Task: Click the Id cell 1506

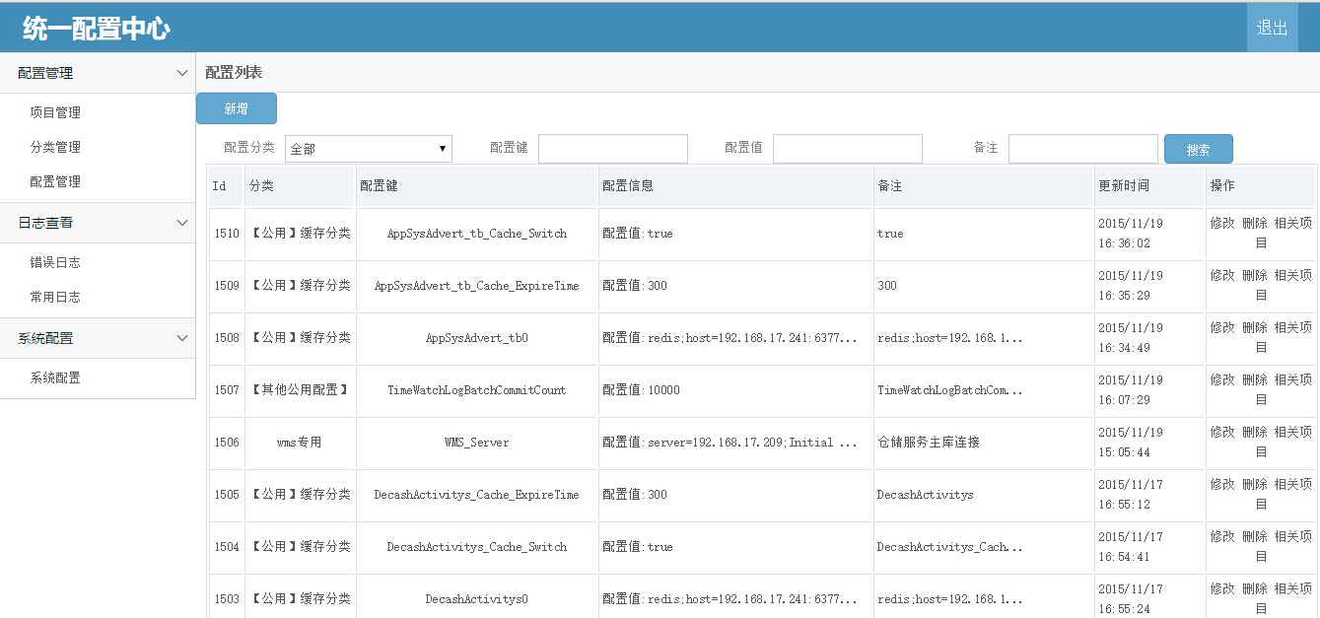Action: pyautogui.click(x=226, y=443)
